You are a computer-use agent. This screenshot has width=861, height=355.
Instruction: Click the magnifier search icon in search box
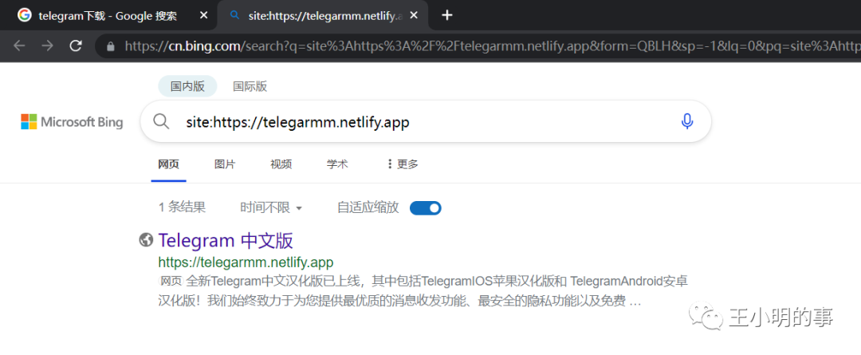pos(161,121)
